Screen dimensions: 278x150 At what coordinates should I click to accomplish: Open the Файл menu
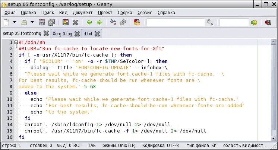10,13
